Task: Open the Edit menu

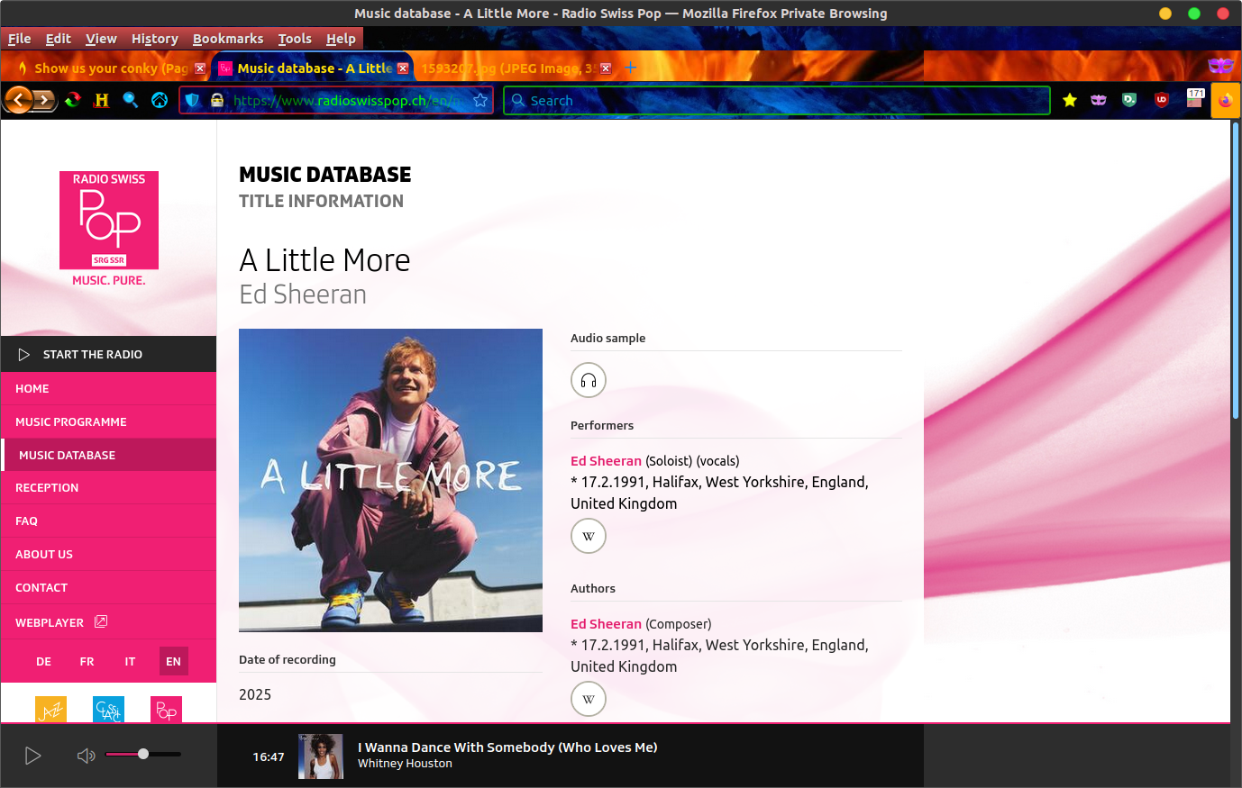Action: coord(59,39)
